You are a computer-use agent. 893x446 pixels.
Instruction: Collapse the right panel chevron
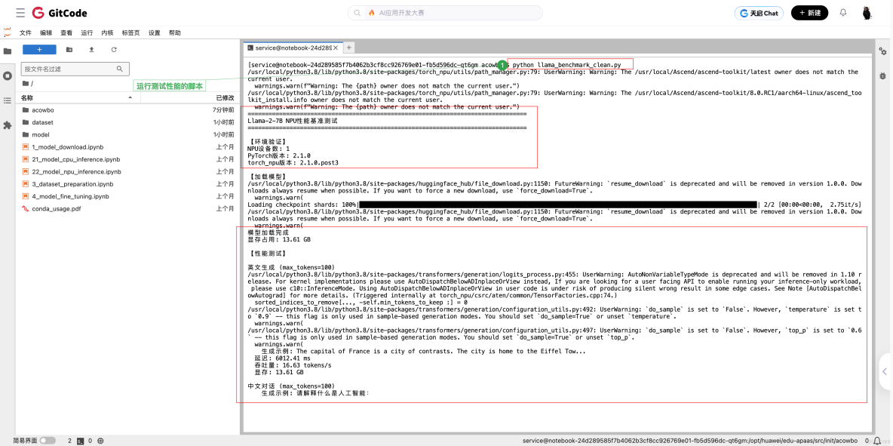tap(885, 371)
